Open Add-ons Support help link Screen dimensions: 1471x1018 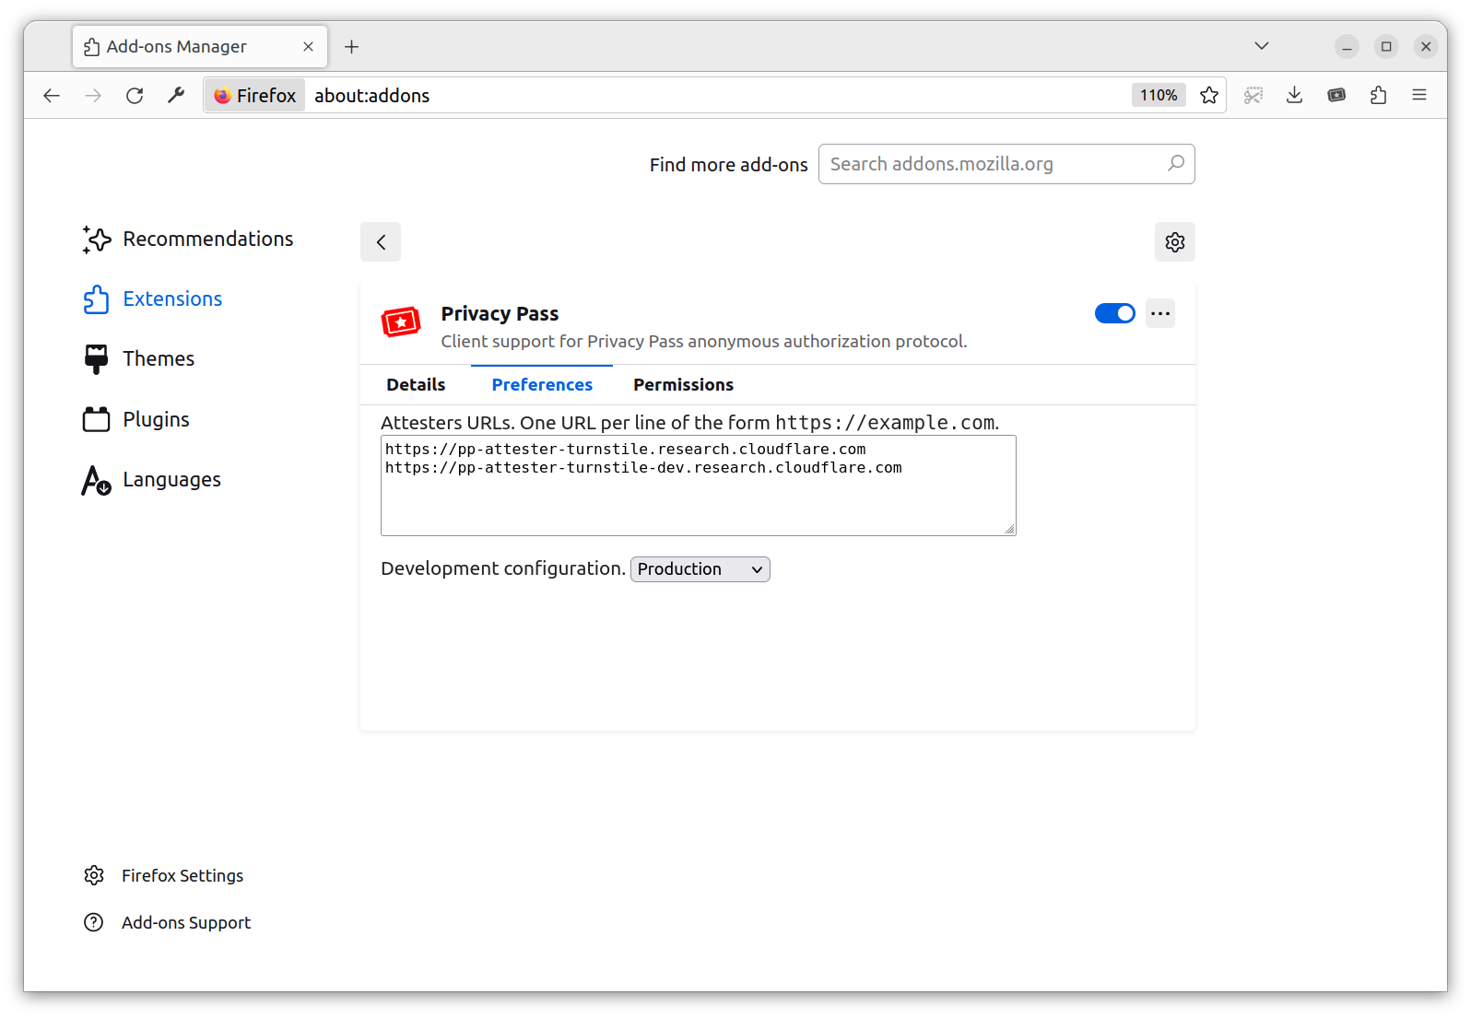pyautogui.click(x=168, y=922)
